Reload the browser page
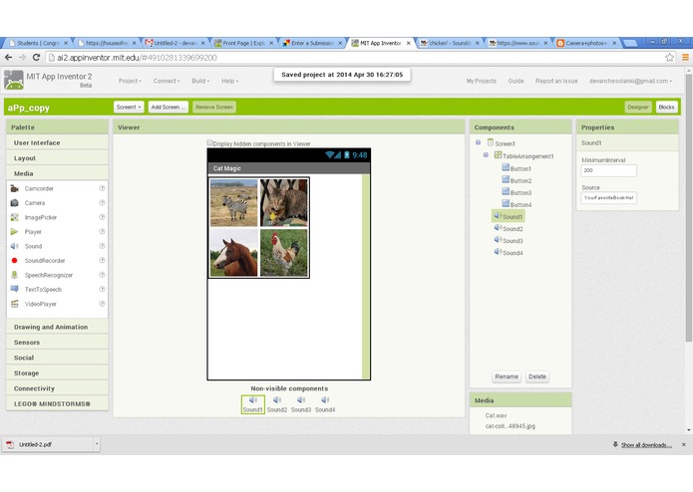This screenshot has width=693, height=492. [36, 58]
